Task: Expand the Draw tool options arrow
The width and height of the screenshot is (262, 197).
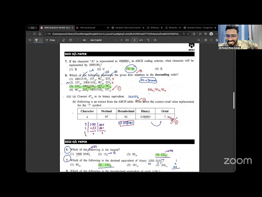Action: pyautogui.click(x=58, y=40)
